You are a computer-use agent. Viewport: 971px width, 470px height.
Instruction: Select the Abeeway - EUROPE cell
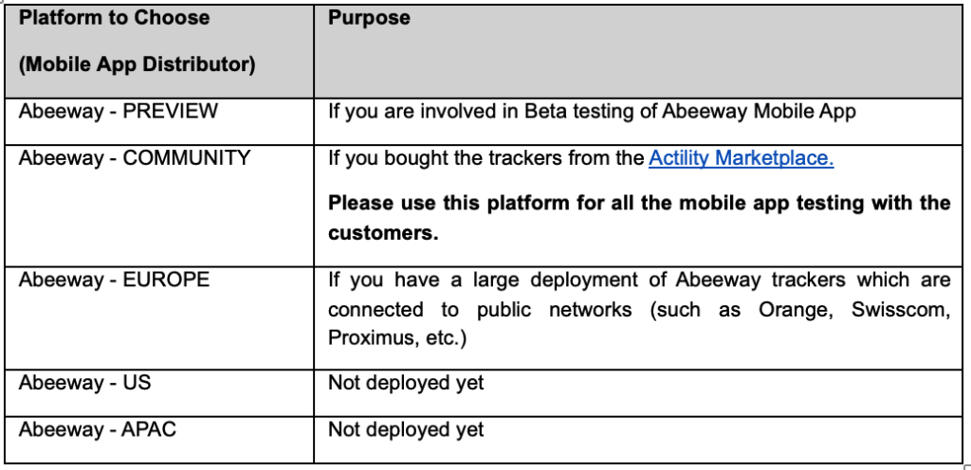point(159,317)
